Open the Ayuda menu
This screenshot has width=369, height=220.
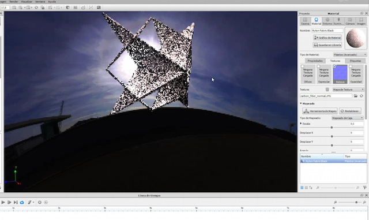[x=52, y=2]
